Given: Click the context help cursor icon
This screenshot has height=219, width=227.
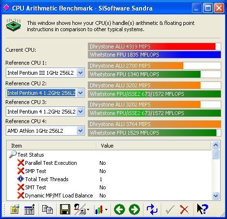Looking at the screenshot, I should coord(203,209).
